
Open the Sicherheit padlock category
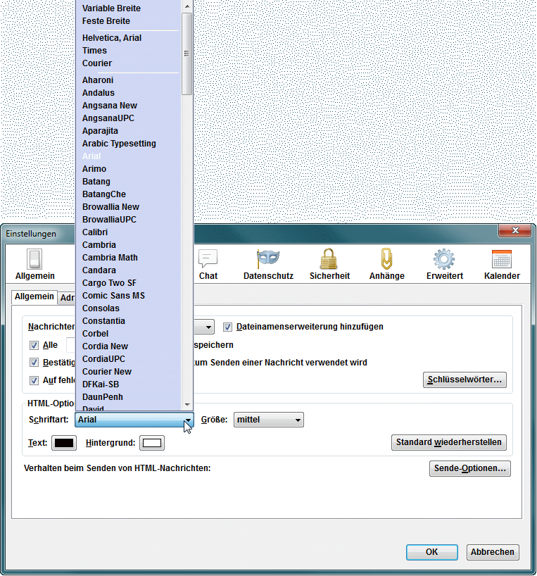click(329, 265)
